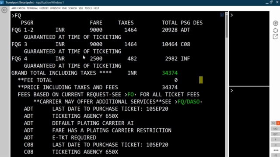
Task: Open the HISTORY menu
Action: click(44, 8)
